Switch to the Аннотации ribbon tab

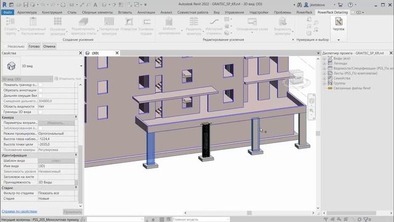click(x=147, y=12)
